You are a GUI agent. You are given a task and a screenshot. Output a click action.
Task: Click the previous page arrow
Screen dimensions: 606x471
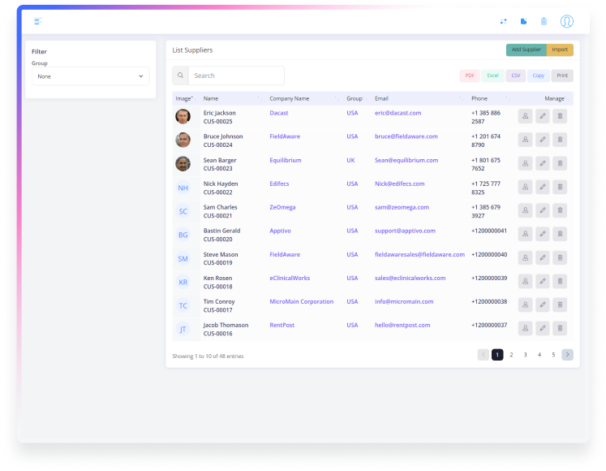484,355
